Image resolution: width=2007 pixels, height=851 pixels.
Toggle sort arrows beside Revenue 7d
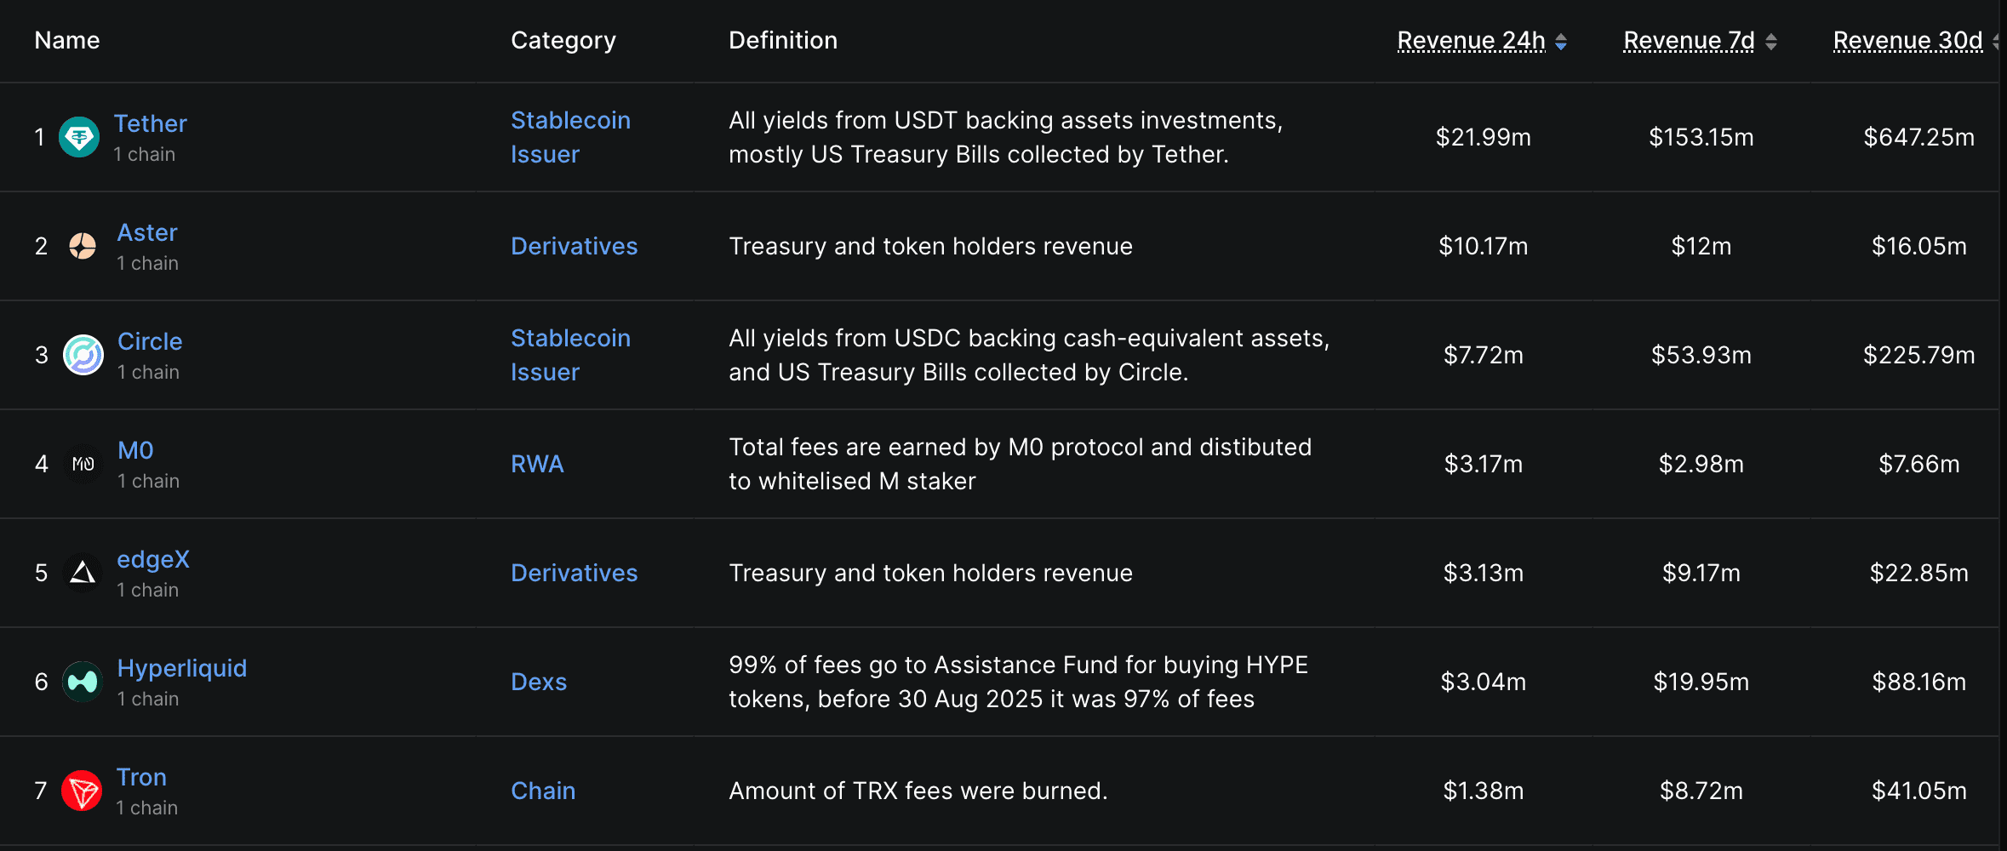click(1771, 42)
